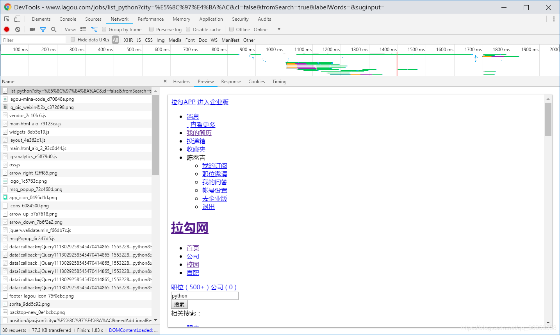The image size is (560, 335).
Task: Open the Security tab
Action: click(240, 19)
